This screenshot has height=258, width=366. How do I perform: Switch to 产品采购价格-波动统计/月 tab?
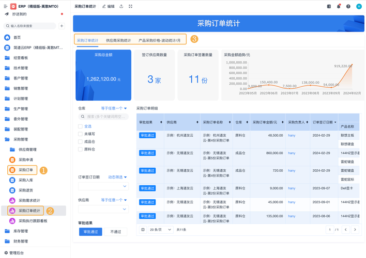[159, 40]
